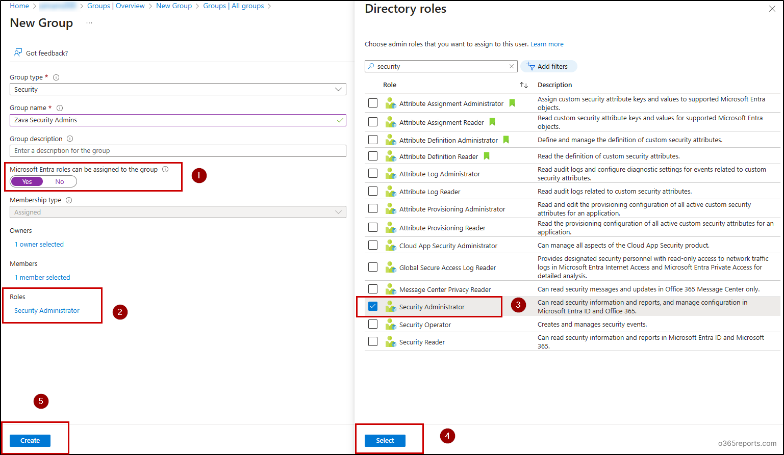Tick the Cloud App Security Administrator checkbox
This screenshot has height=455, width=784.
tap(373, 245)
